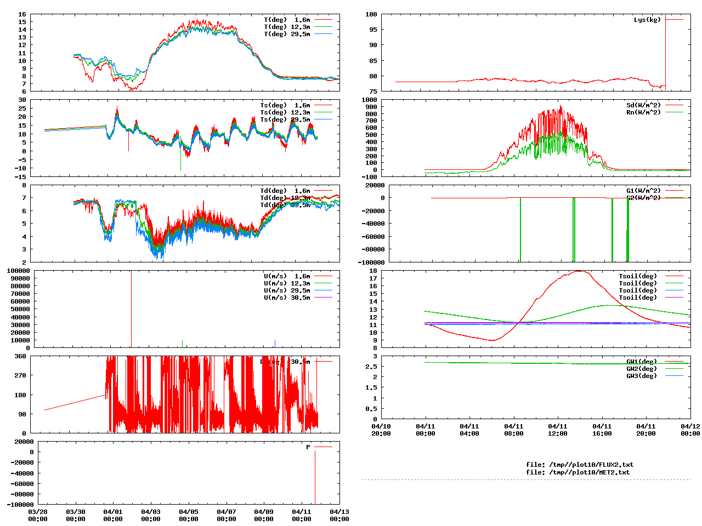Select the '04/11 16:00' axis label
Image resolution: width=702 pixels, height=526 pixels.
click(602, 430)
